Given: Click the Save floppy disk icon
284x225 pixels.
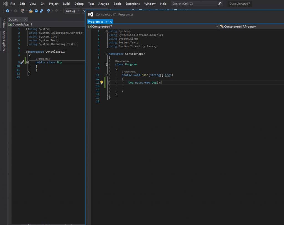Looking at the screenshot, I should [36, 11].
